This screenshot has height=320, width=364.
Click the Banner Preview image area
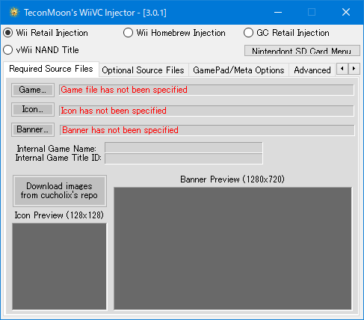pyautogui.click(x=232, y=248)
